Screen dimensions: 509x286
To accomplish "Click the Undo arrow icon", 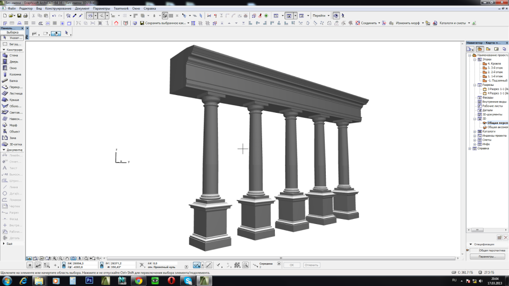I will pos(54,16).
